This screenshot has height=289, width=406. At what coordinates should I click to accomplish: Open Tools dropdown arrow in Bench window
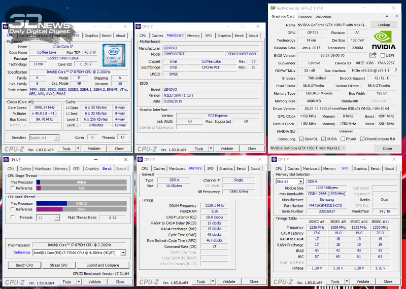click(79, 282)
